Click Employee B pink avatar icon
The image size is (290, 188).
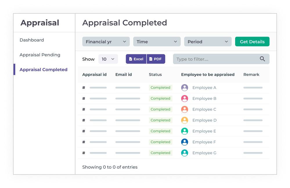[185, 99]
